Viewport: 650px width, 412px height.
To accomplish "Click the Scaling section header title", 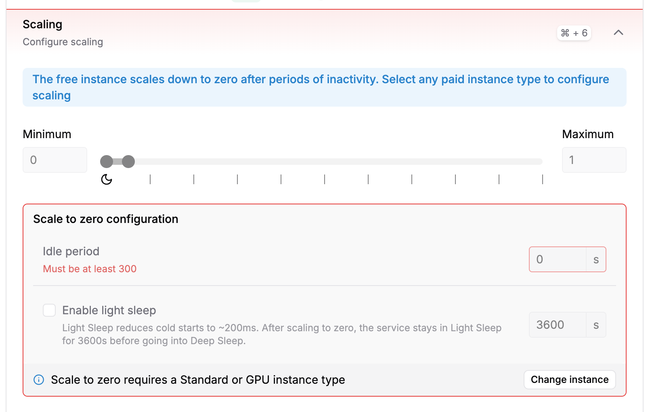I will tap(42, 24).
